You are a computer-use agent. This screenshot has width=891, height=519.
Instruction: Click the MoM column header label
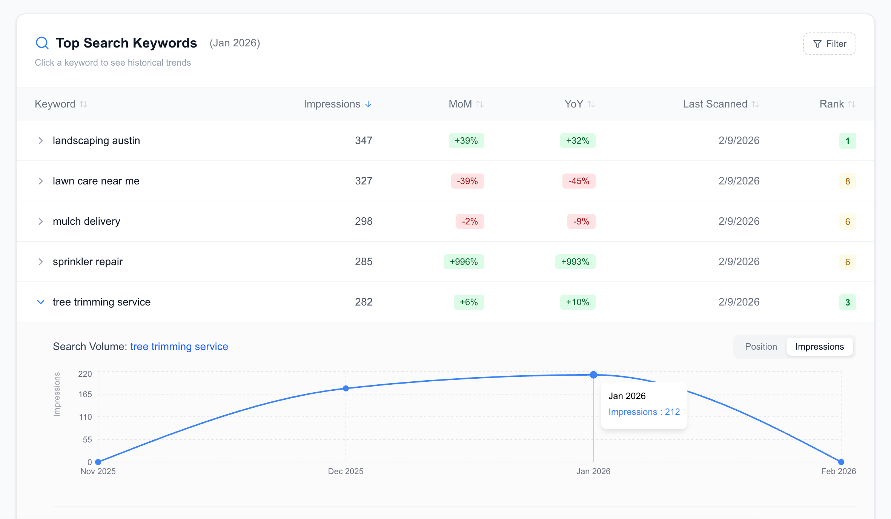coord(460,104)
